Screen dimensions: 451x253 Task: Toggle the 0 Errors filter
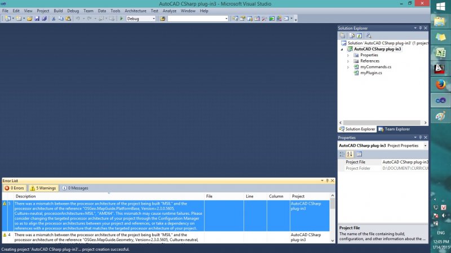[14, 188]
